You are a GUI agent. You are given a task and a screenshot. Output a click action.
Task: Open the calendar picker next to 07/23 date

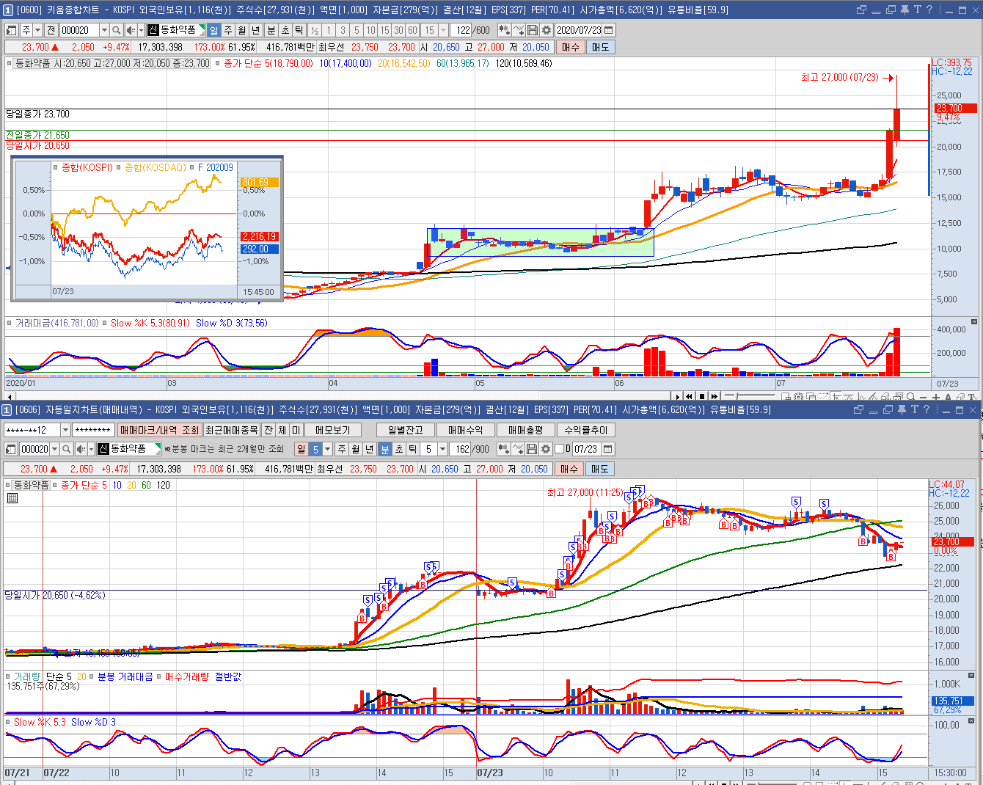coord(607,448)
